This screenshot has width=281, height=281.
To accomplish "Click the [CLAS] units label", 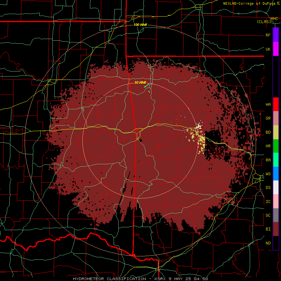I will coord(264,22).
